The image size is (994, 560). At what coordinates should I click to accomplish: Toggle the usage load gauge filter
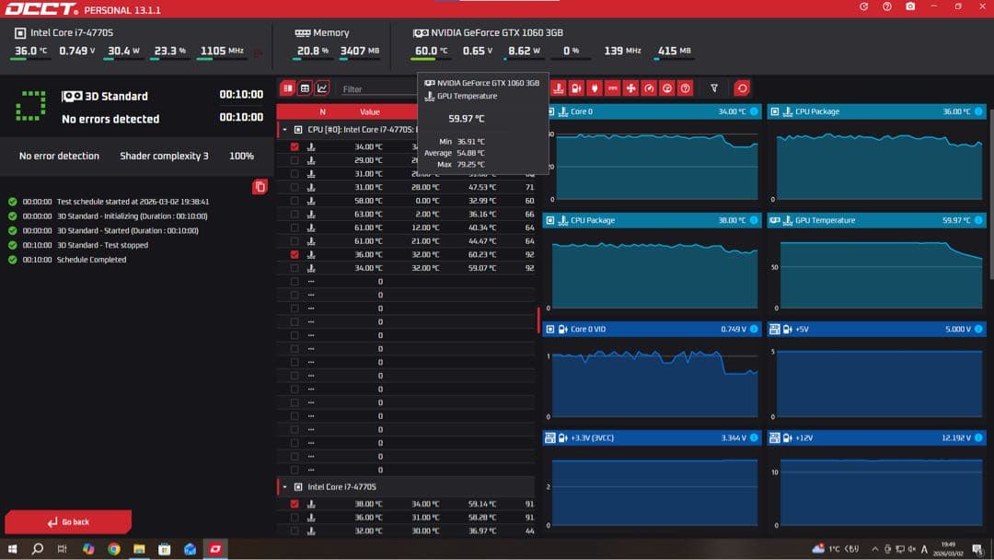point(667,88)
